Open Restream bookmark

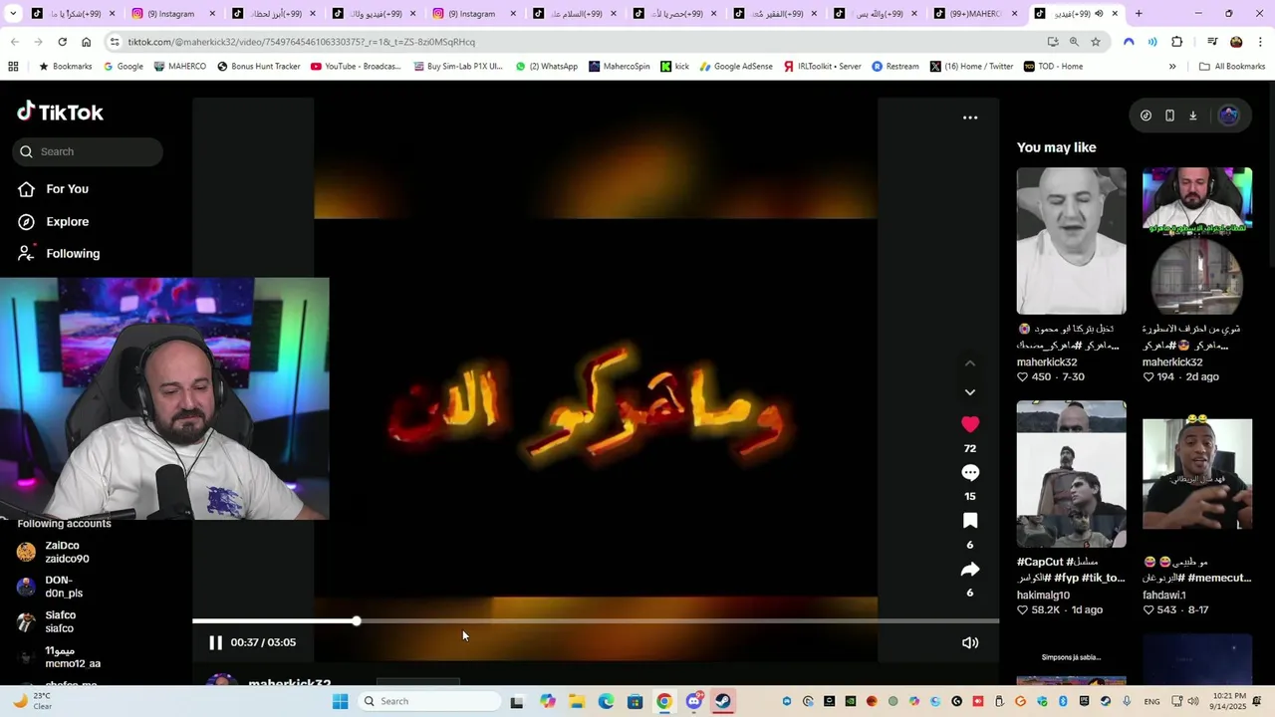tap(895, 67)
